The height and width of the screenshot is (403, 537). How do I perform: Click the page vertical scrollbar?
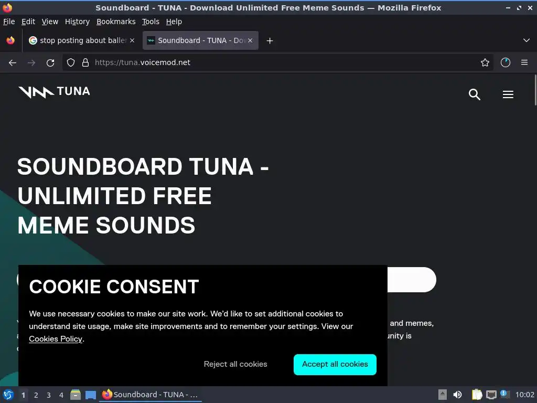click(535, 90)
